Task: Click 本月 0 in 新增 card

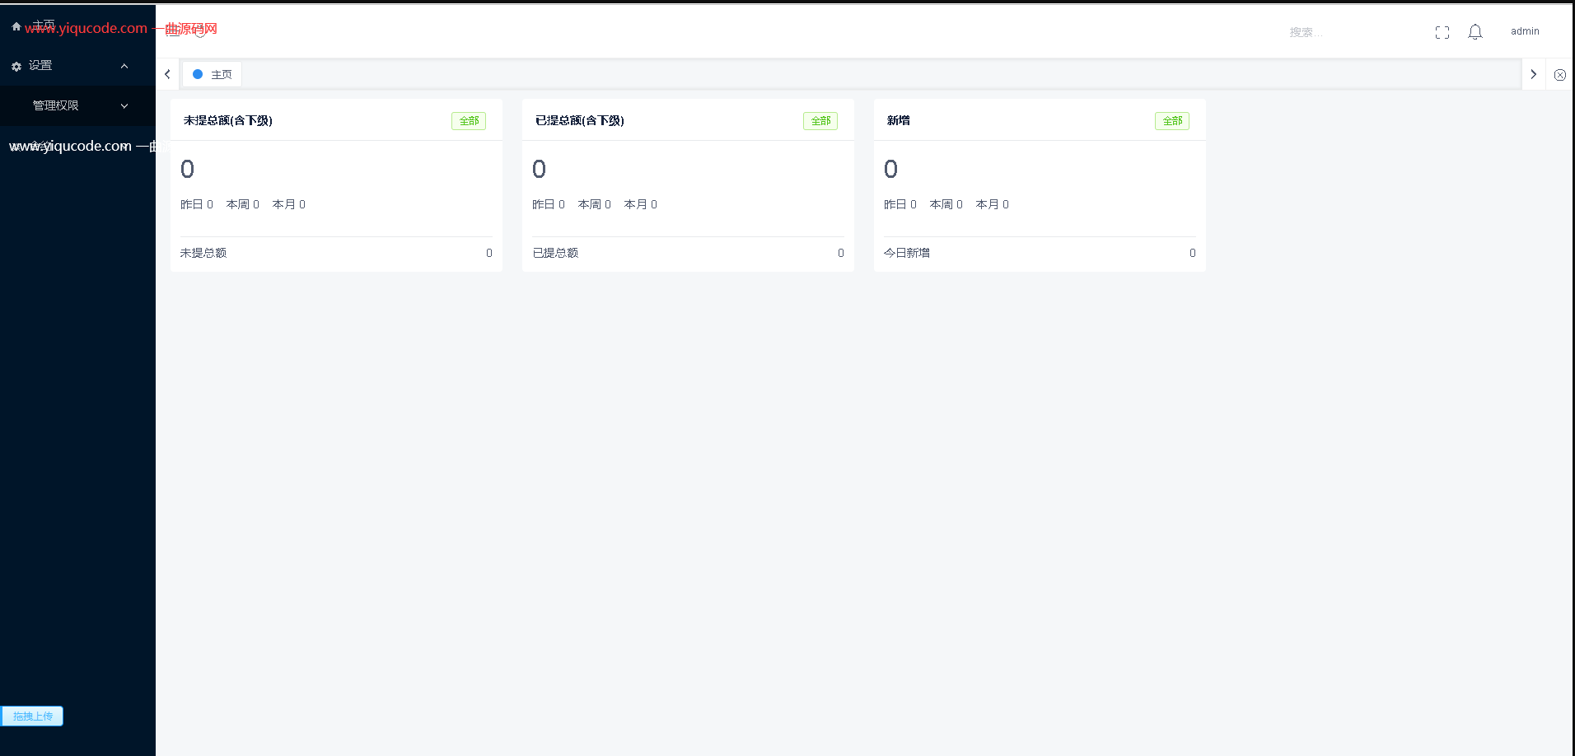Action: pos(993,204)
